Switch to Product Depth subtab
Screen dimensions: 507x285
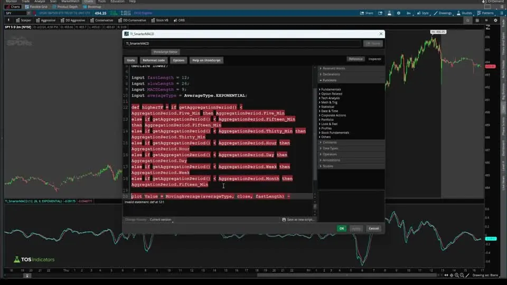click(65, 7)
